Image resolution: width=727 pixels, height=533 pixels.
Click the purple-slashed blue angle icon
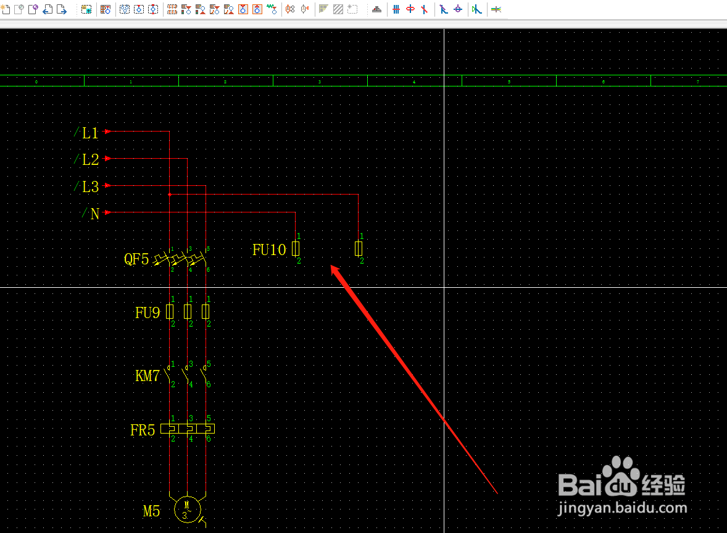click(444, 9)
